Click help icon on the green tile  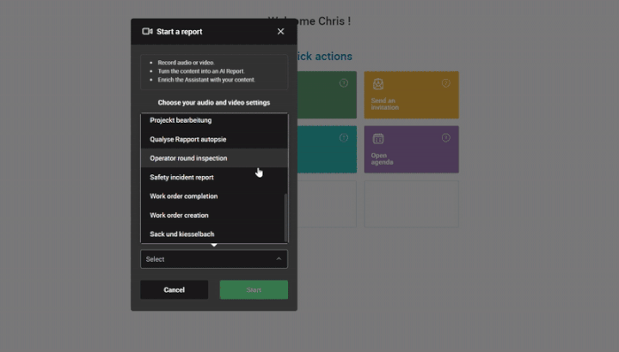(x=344, y=83)
